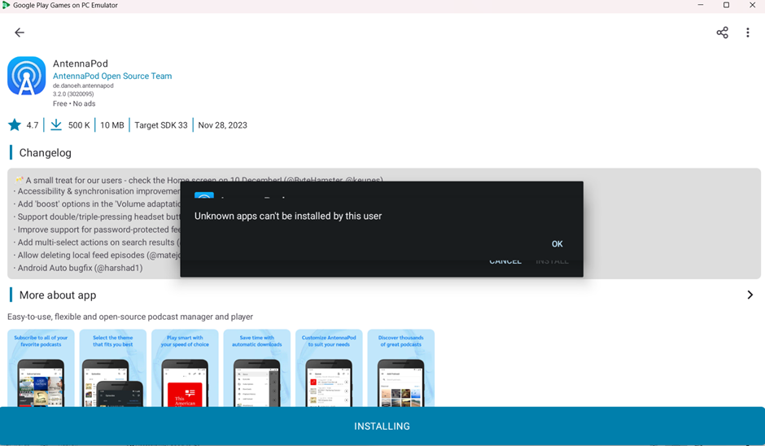Image resolution: width=765 pixels, height=446 pixels.
Task: Click the 'Free • No ads' label
Action: click(x=74, y=103)
